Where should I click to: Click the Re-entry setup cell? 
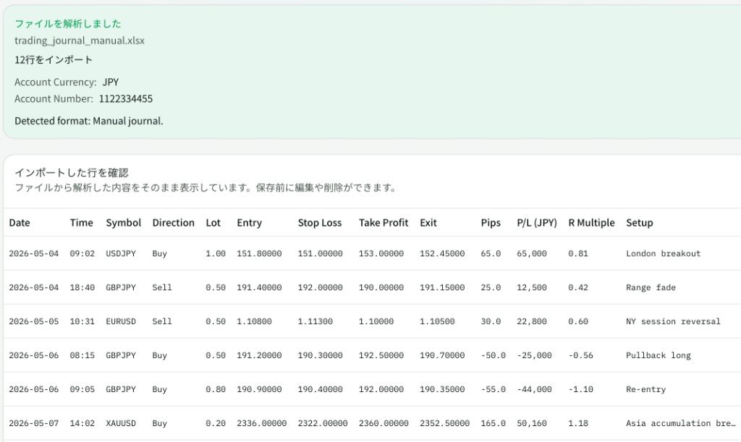point(645,390)
